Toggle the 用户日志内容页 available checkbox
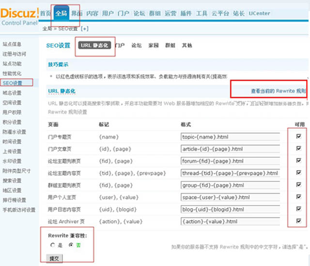This screenshot has width=310, height=266. click(298, 209)
